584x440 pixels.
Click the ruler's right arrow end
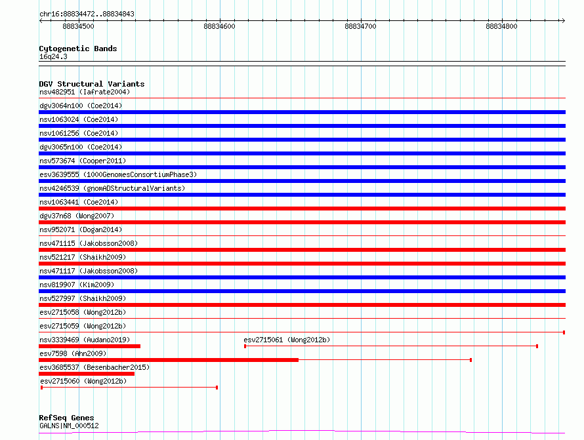564,21
